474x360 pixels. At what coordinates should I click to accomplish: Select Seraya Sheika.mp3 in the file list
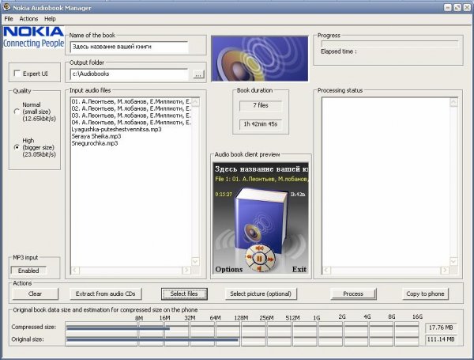96,136
